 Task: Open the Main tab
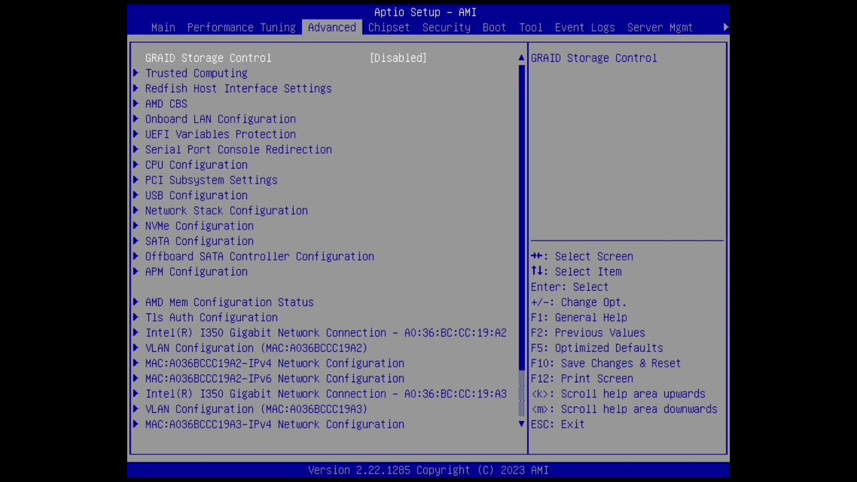click(x=163, y=27)
